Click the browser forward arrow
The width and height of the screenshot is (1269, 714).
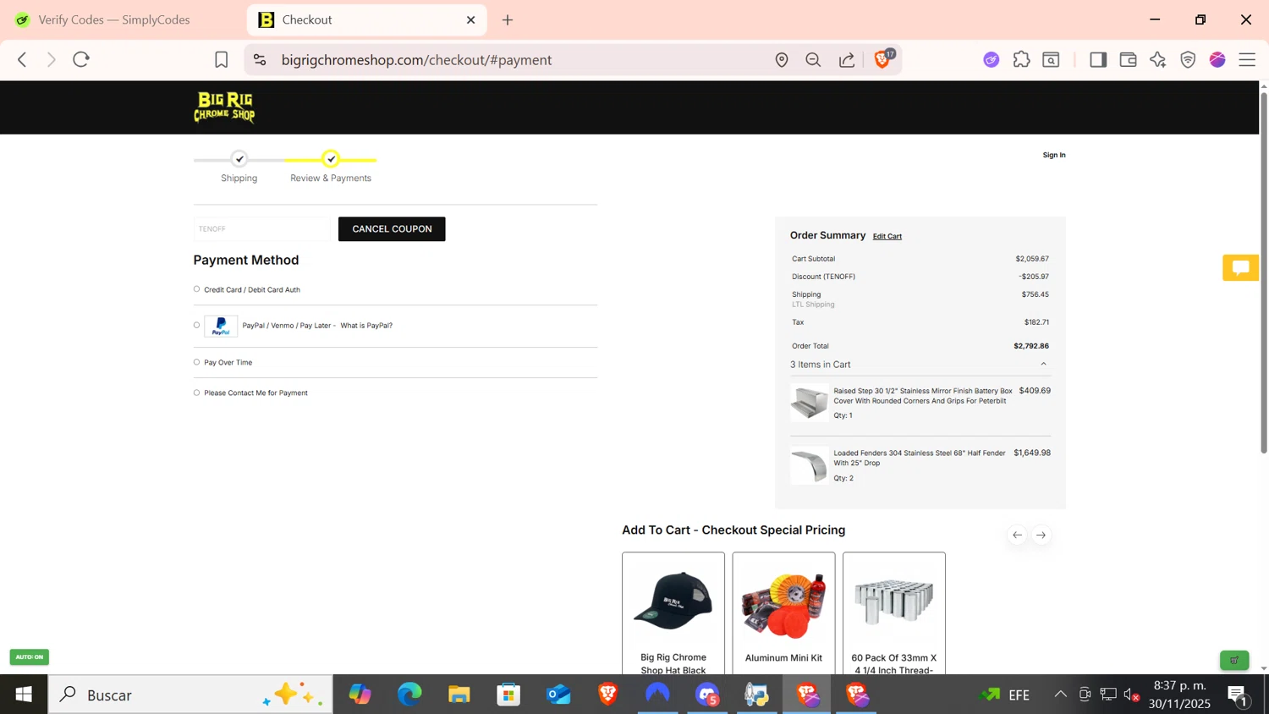tap(52, 60)
